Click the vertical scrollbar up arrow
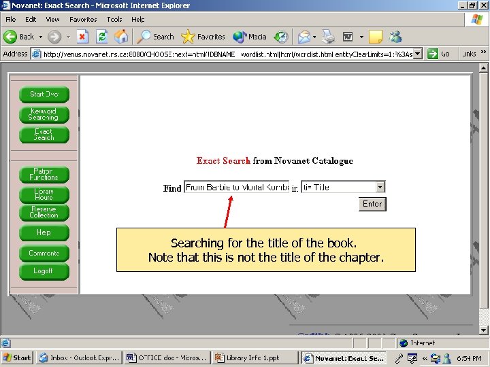The image size is (490, 367). 483,68
